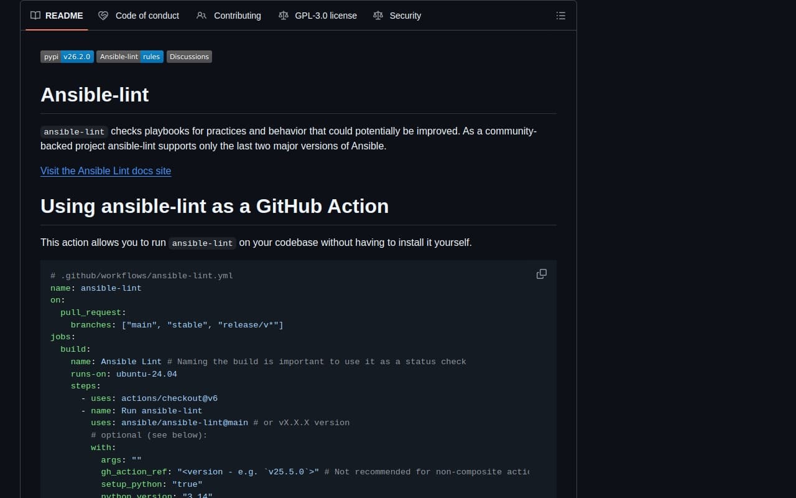The width and height of the screenshot is (796, 498).
Task: Copy the workflow code using the copy icon
Action: point(541,274)
